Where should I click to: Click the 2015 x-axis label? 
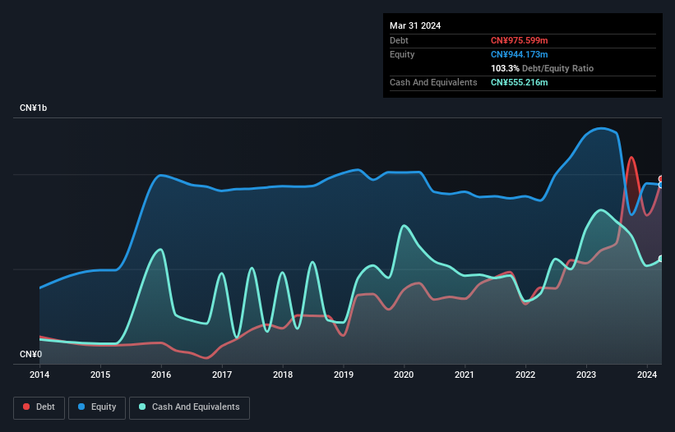coord(100,375)
